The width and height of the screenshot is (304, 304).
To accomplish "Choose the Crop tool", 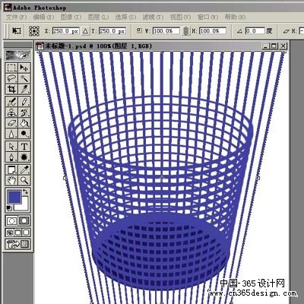I will [x=11, y=89].
